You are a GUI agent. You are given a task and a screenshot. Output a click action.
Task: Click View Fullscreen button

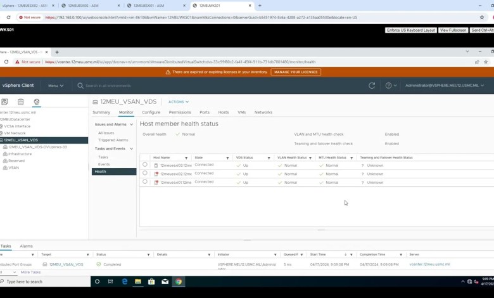pyautogui.click(x=453, y=30)
